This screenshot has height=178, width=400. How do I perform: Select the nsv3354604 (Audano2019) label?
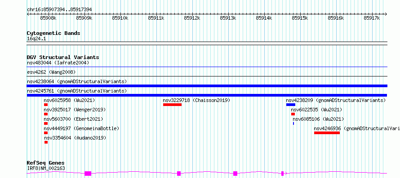tap(75, 138)
